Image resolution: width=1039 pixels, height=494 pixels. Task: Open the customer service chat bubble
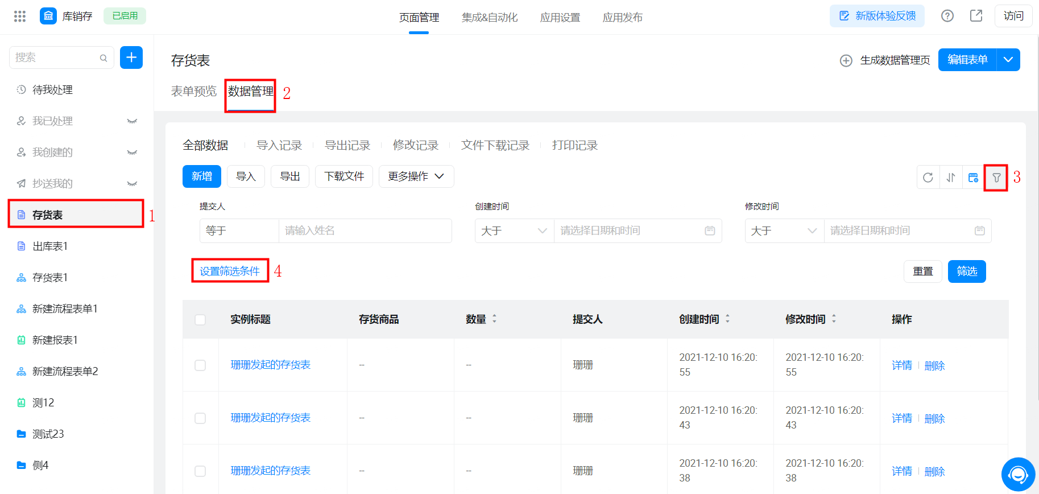pyautogui.click(x=1018, y=474)
